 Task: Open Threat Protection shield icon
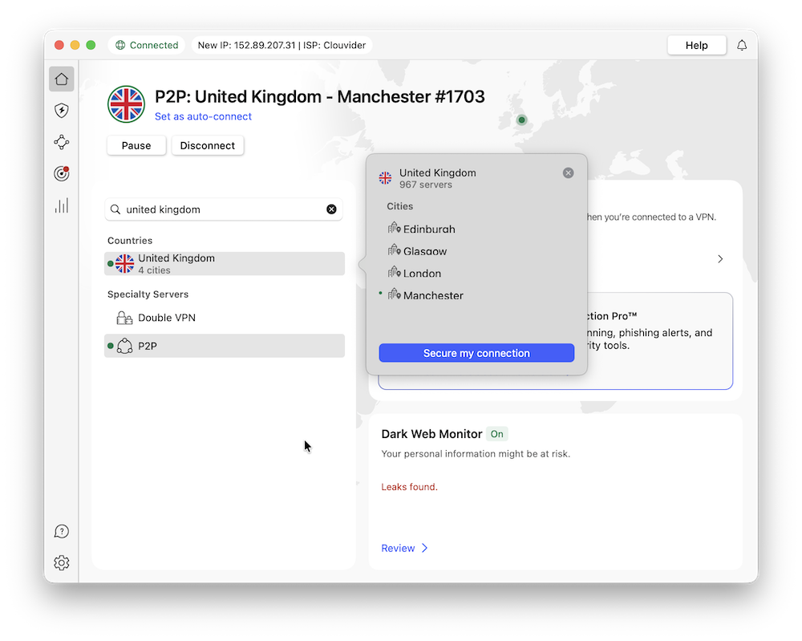coord(62,111)
